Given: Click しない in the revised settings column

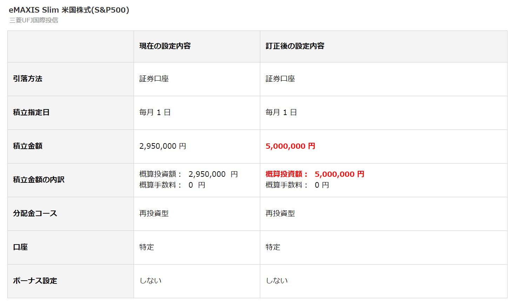Looking at the screenshot, I should pos(276,281).
